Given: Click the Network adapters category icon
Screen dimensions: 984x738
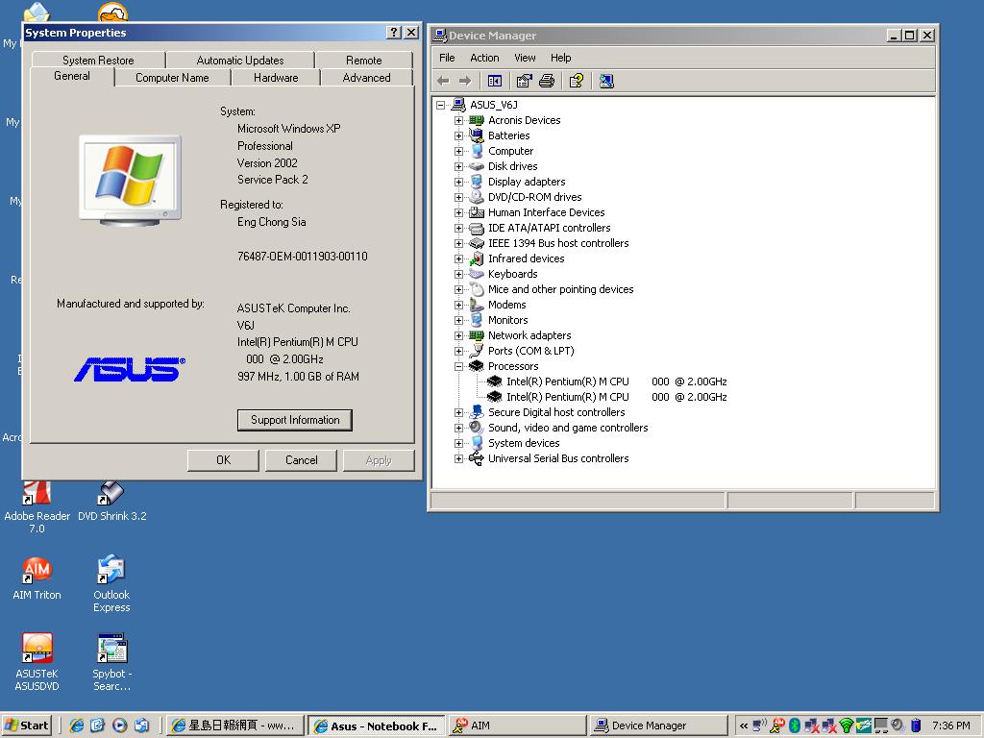Looking at the screenshot, I should 477,335.
